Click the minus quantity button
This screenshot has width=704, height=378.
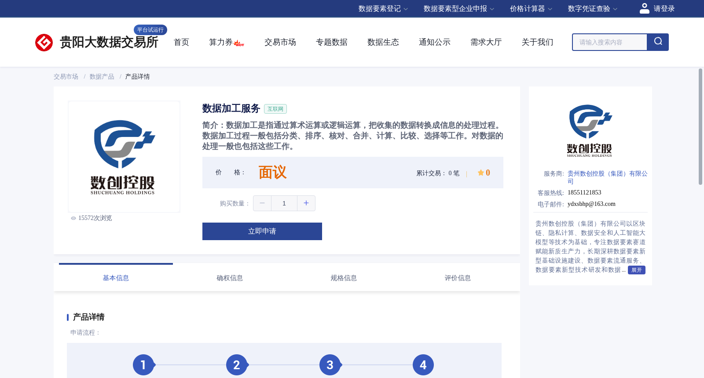[x=262, y=203]
